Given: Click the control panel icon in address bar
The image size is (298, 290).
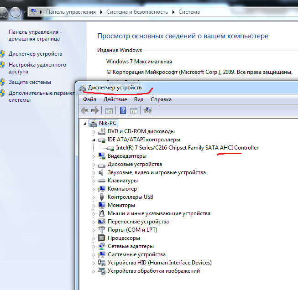Looking at the screenshot, I should click(33, 12).
